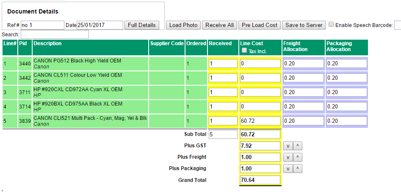Select the Date input field
This screenshot has width=401, height=195.
click(x=100, y=25)
